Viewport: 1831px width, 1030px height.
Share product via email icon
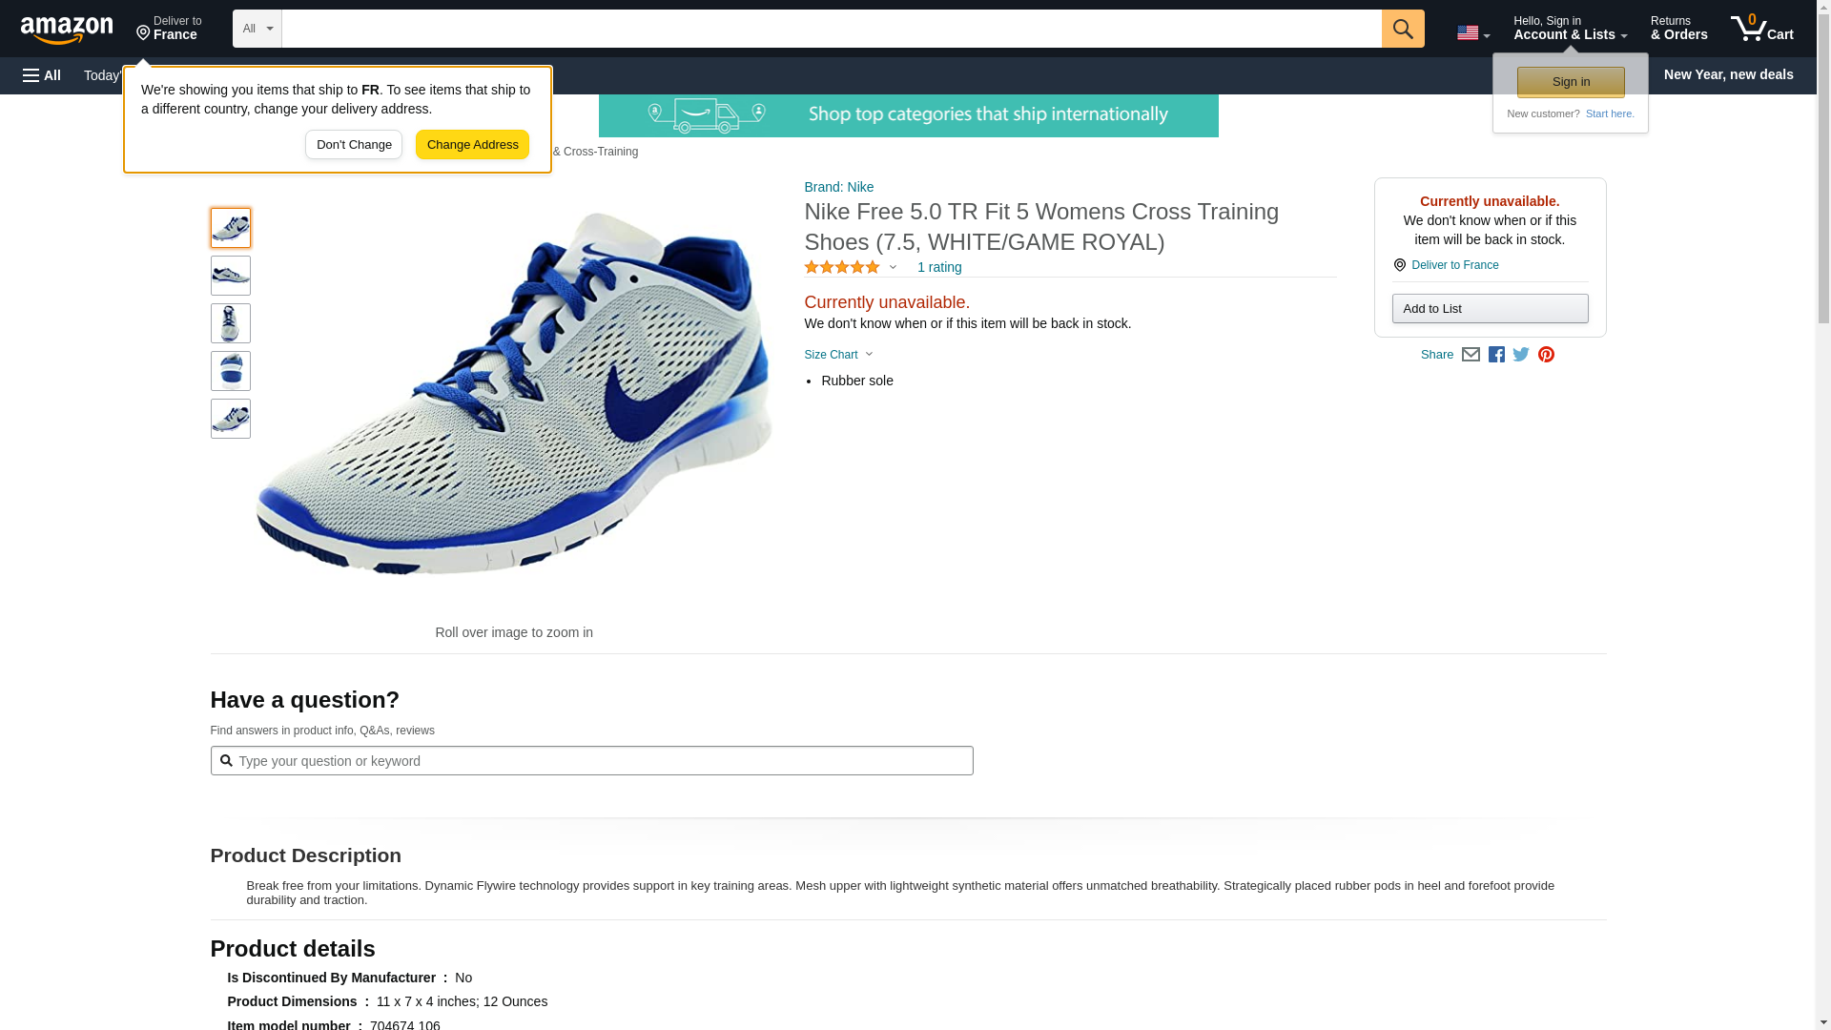click(1471, 355)
